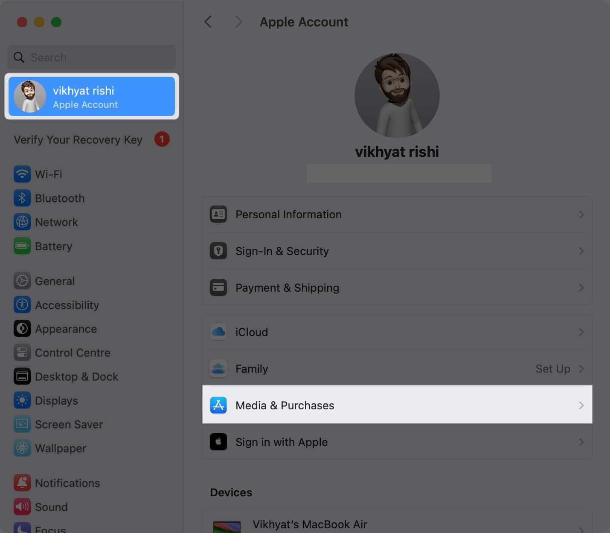Open the Family row label

(x=252, y=369)
